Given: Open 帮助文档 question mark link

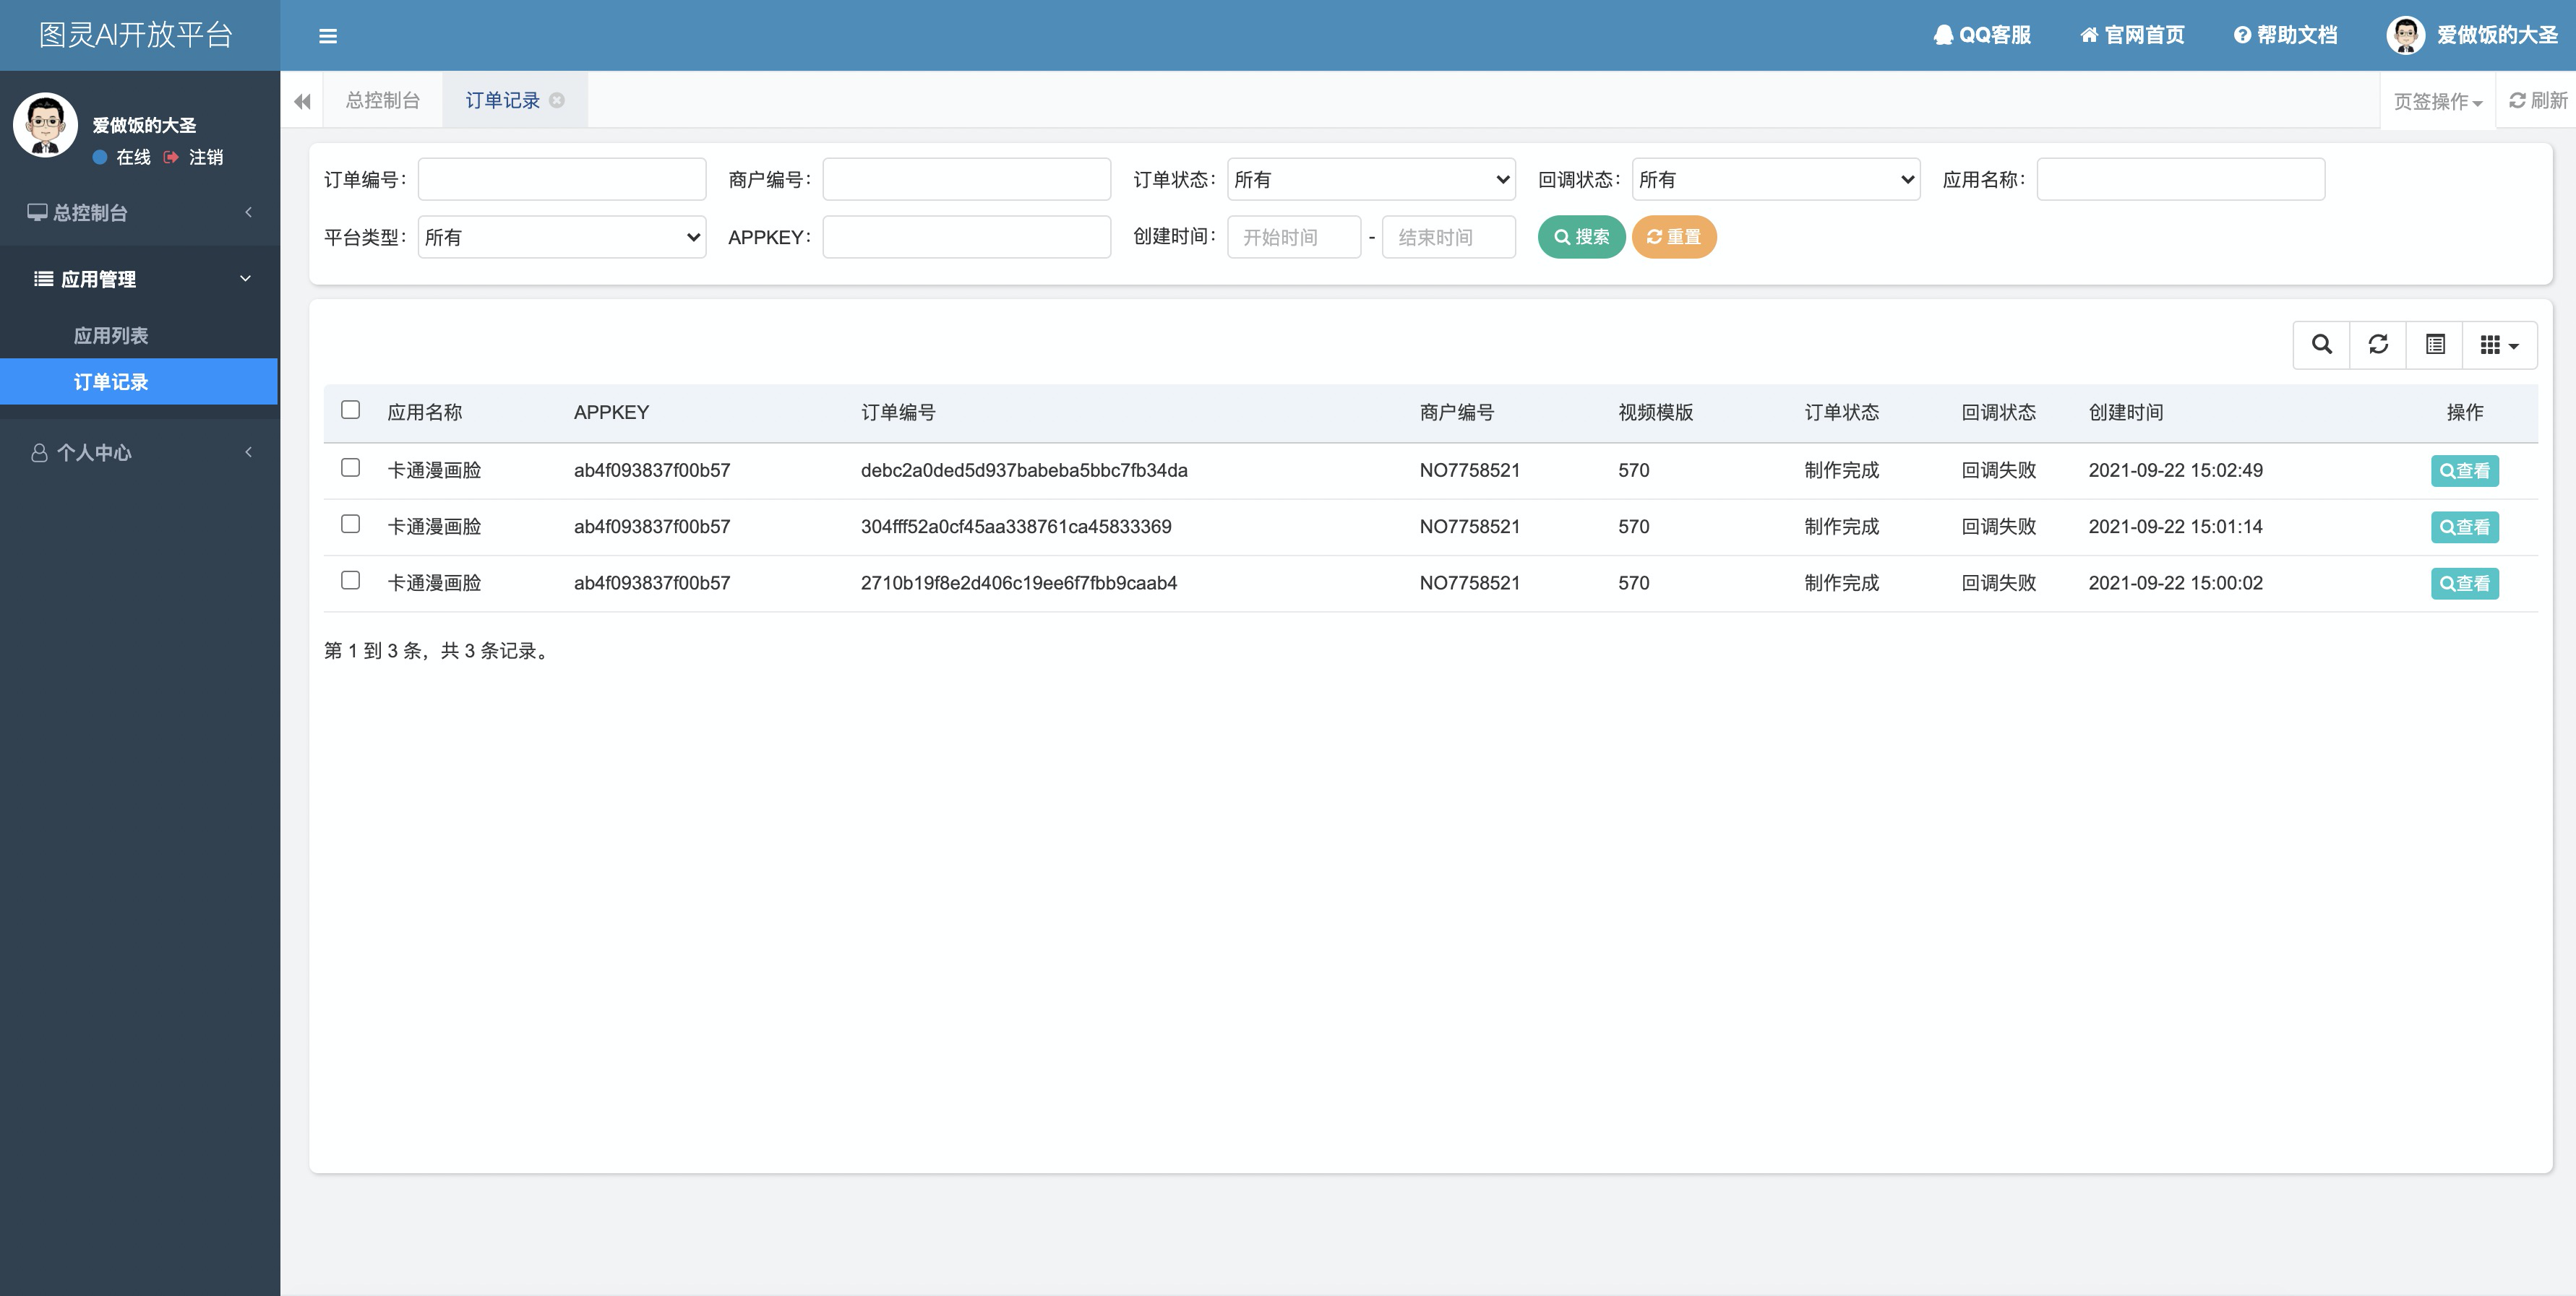Looking at the screenshot, I should pyautogui.click(x=2286, y=35).
